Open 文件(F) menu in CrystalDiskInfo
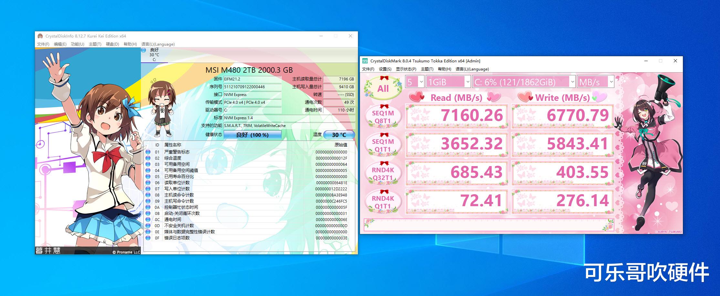 (x=43, y=44)
